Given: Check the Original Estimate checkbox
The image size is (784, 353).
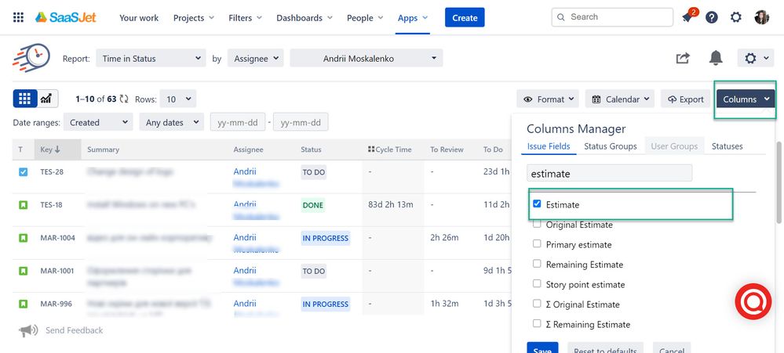Looking at the screenshot, I should click(x=537, y=224).
